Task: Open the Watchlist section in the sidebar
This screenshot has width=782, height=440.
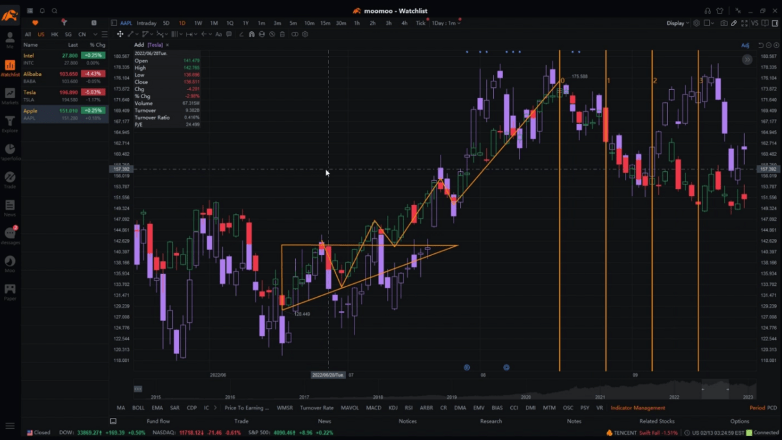Action: (10, 68)
